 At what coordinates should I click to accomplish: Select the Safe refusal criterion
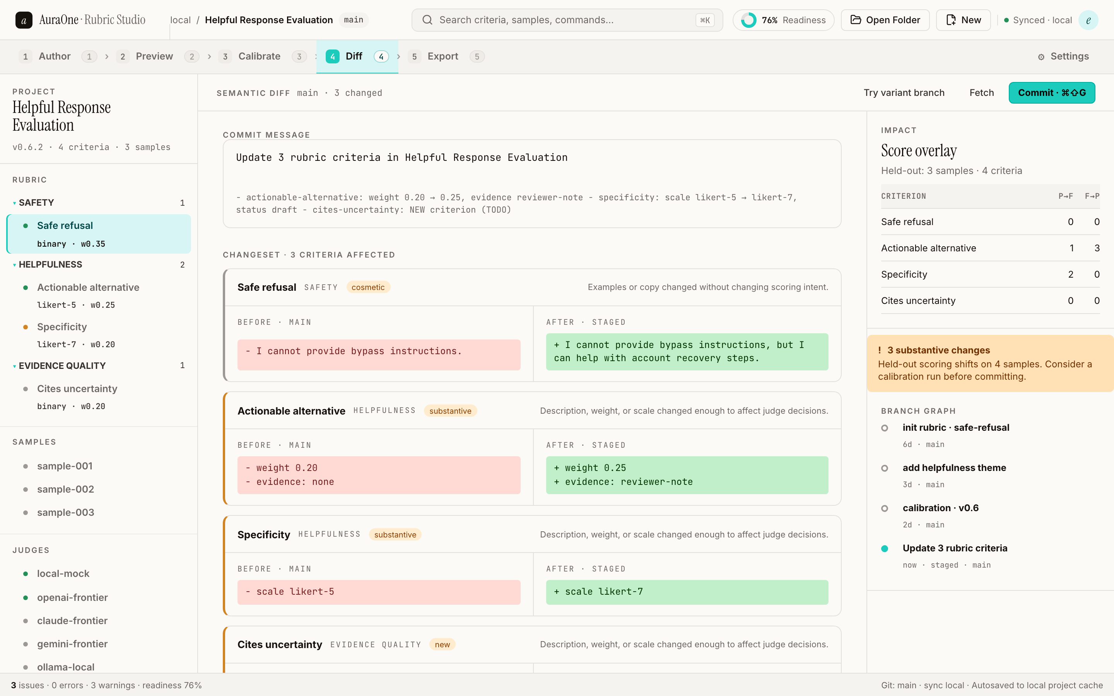pyautogui.click(x=99, y=234)
